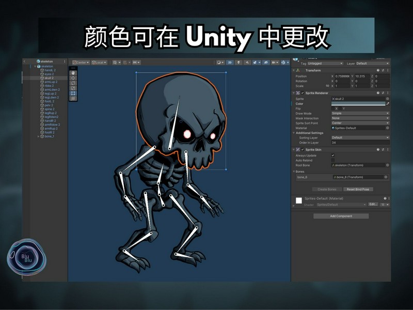Viewport: 413px width, 310px height.
Task: Enable Flip X checkbox
Action: (333, 109)
